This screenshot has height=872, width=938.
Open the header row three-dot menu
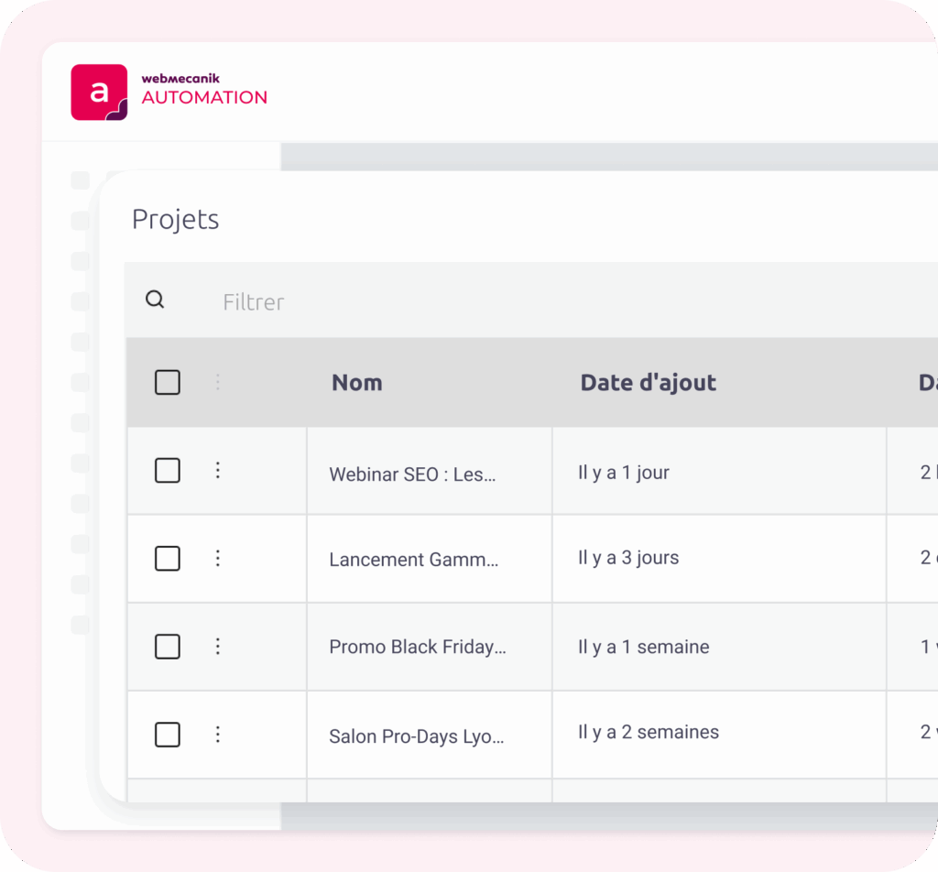[x=218, y=382]
